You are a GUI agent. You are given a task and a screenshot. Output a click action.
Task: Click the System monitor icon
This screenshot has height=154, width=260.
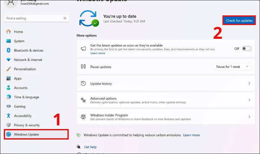(8, 41)
